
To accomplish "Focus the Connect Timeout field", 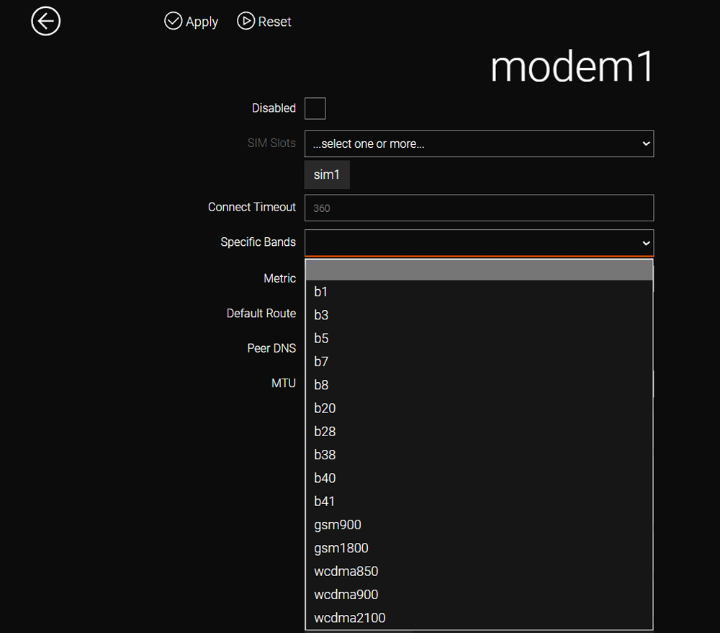I will click(479, 208).
